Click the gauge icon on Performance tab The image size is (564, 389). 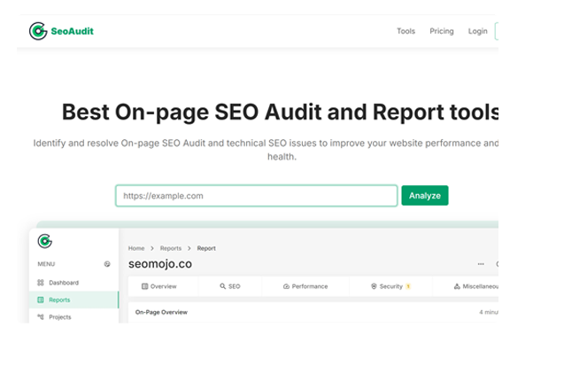coord(286,287)
